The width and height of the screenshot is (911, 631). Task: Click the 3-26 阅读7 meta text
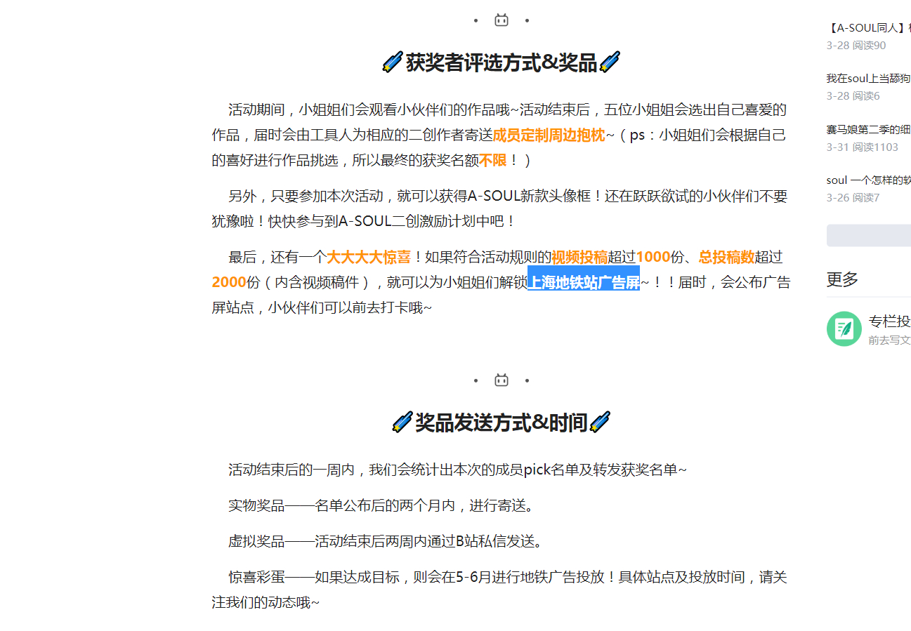853,197
